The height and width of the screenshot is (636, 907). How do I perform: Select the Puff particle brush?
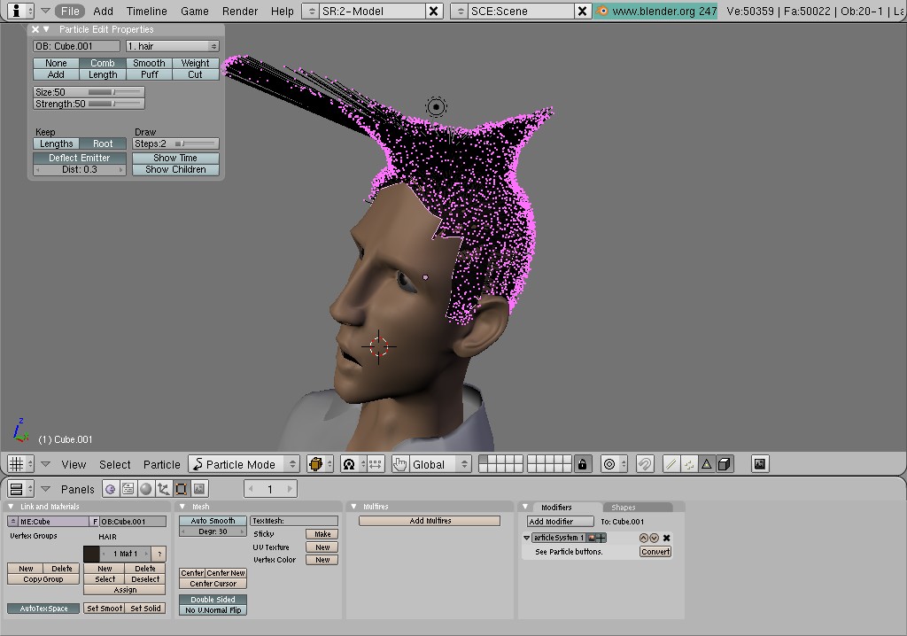tap(149, 74)
